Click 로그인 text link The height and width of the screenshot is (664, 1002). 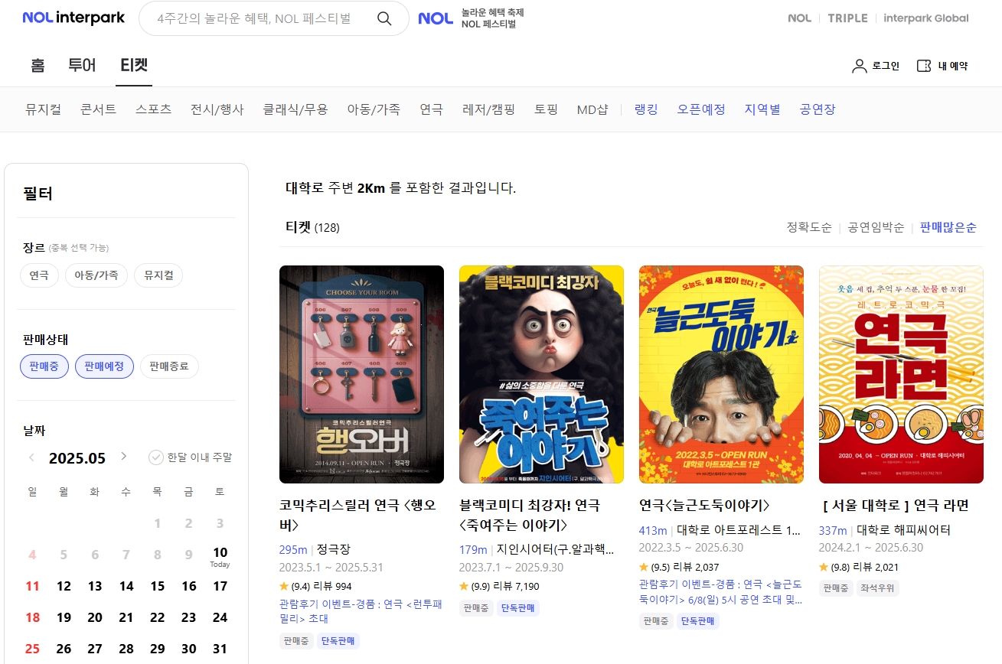[x=886, y=66]
